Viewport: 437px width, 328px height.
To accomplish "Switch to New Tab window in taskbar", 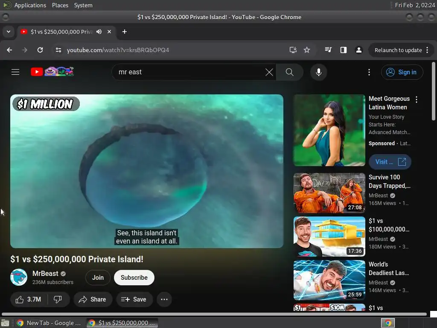I will tap(50, 323).
